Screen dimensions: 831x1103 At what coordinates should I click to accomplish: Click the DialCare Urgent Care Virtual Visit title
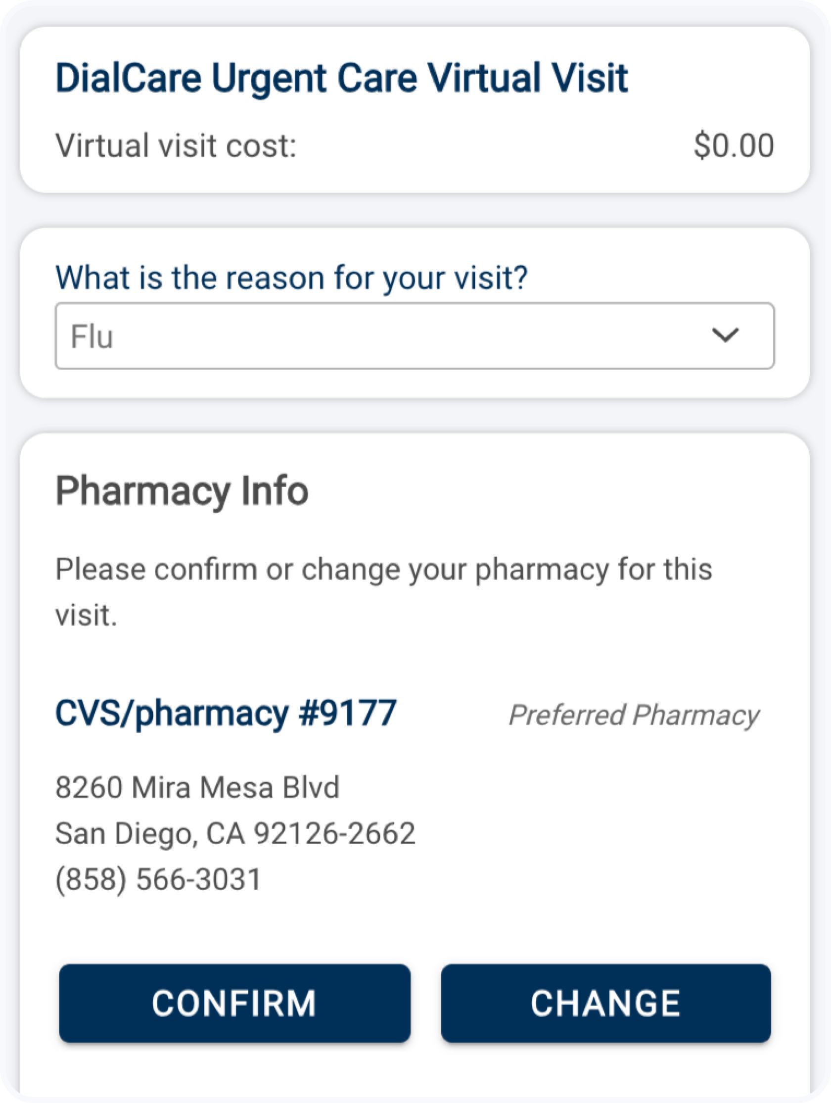coord(341,78)
